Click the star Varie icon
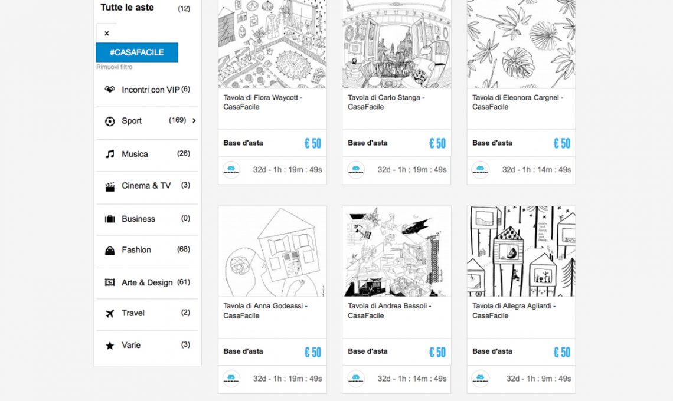The width and height of the screenshot is (673, 401). pyautogui.click(x=109, y=346)
